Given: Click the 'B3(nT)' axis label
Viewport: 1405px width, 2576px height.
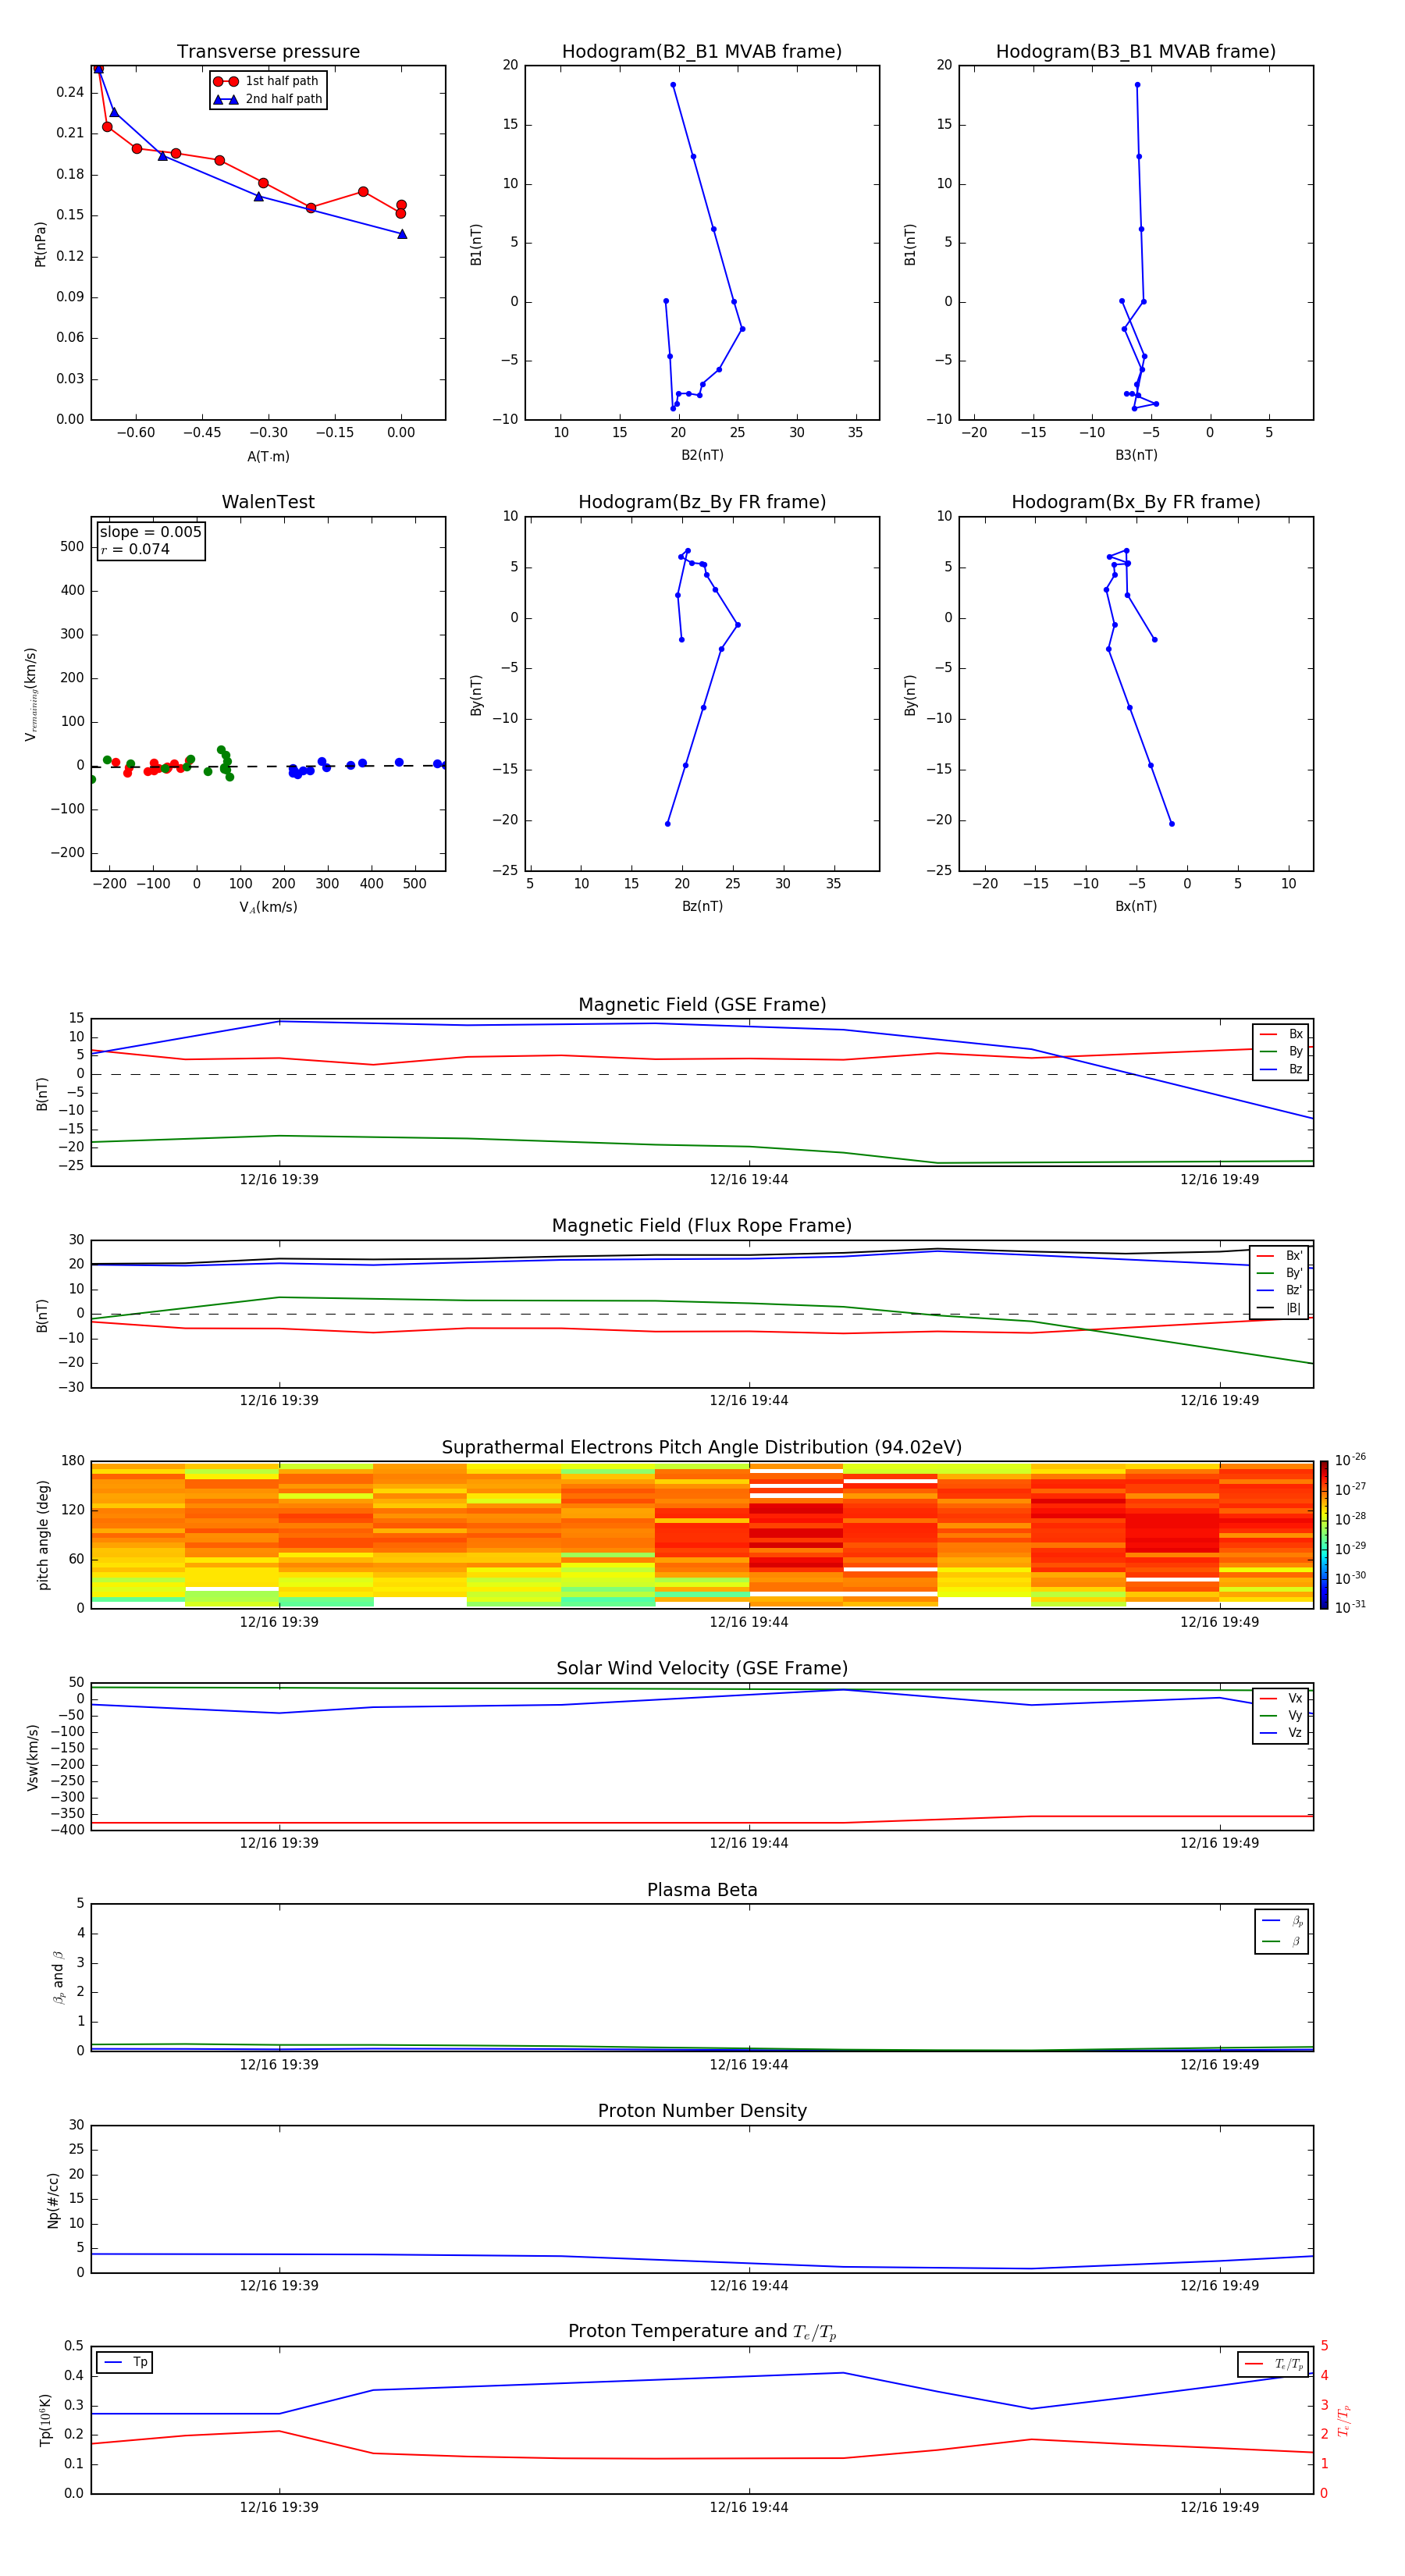Looking at the screenshot, I should [x=1136, y=455].
